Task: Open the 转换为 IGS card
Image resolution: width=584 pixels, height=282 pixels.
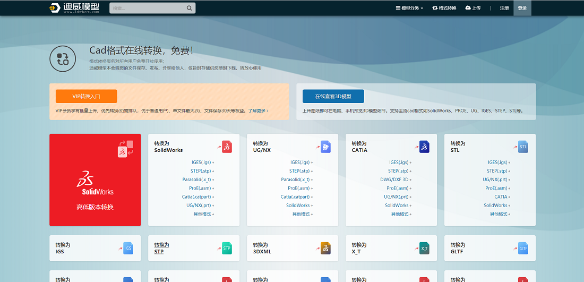Action: point(95,248)
